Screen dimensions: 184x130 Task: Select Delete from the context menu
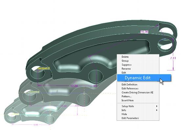[125, 57]
